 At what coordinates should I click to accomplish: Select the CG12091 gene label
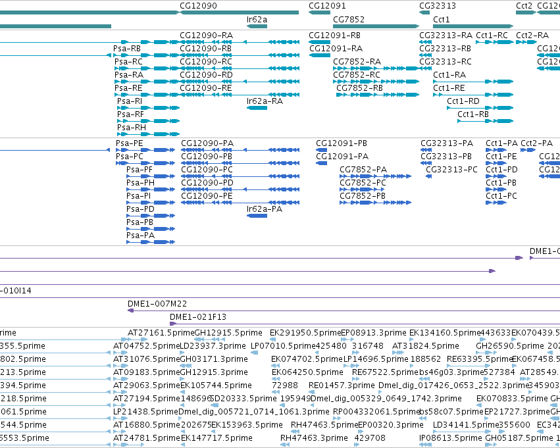327,6
